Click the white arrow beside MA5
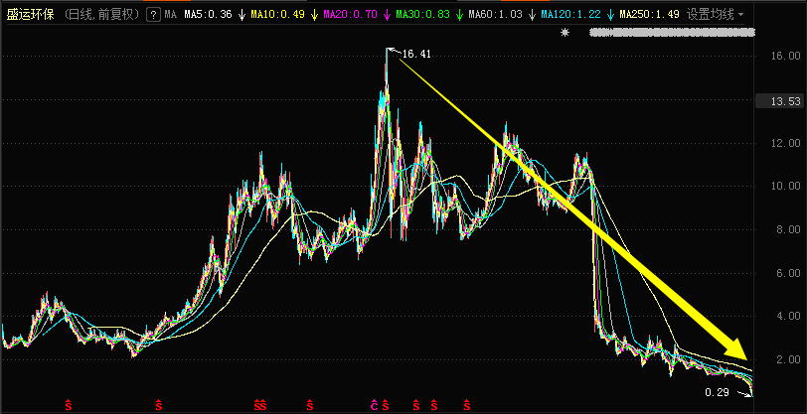The height and width of the screenshot is (414, 807). (242, 15)
